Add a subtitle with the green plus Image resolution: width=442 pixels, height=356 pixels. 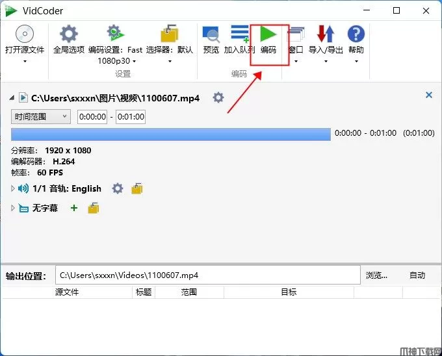coord(74,208)
